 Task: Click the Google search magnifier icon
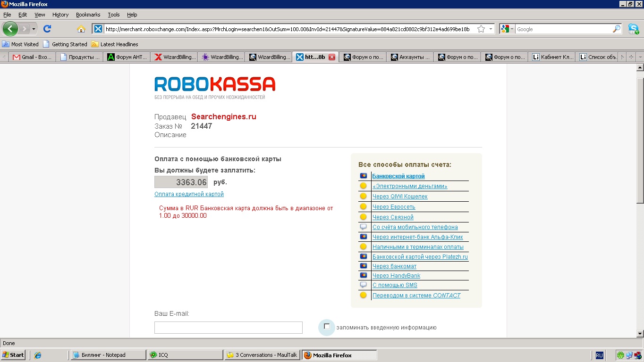click(617, 29)
